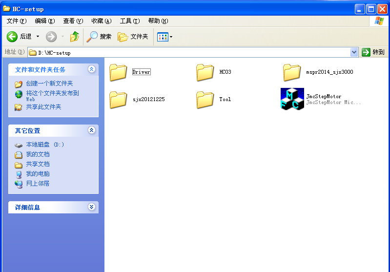Click the 创建一个新文件夹 link

49,84
